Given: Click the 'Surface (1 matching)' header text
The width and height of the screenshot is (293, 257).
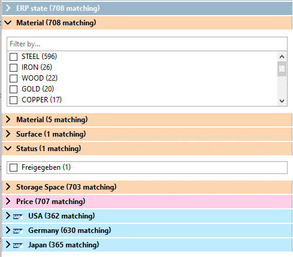Looking at the screenshot, I should point(51,134).
